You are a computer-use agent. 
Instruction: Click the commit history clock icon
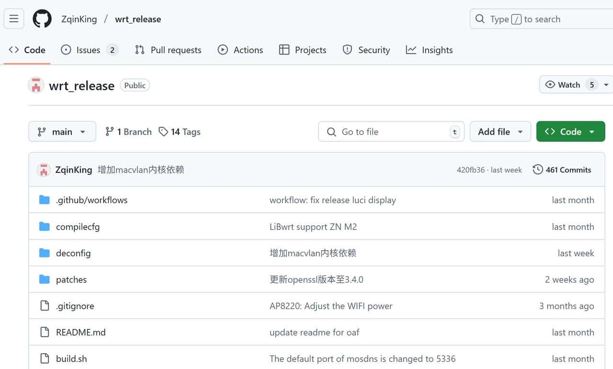[537, 169]
